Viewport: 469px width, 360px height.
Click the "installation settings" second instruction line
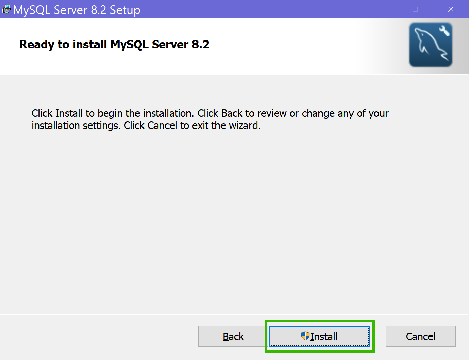pyautogui.click(x=146, y=126)
